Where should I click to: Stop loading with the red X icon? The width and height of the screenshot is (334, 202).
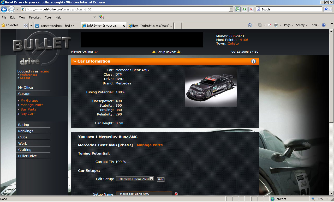tap(251, 9)
